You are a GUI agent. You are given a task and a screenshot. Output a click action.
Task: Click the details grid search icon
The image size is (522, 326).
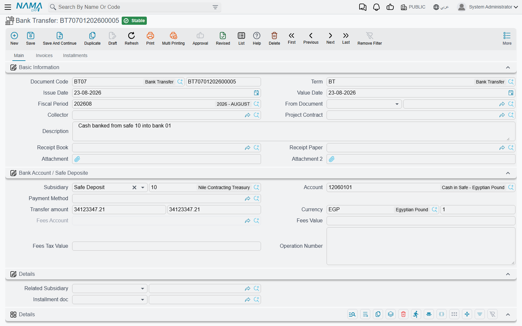tap(352, 314)
